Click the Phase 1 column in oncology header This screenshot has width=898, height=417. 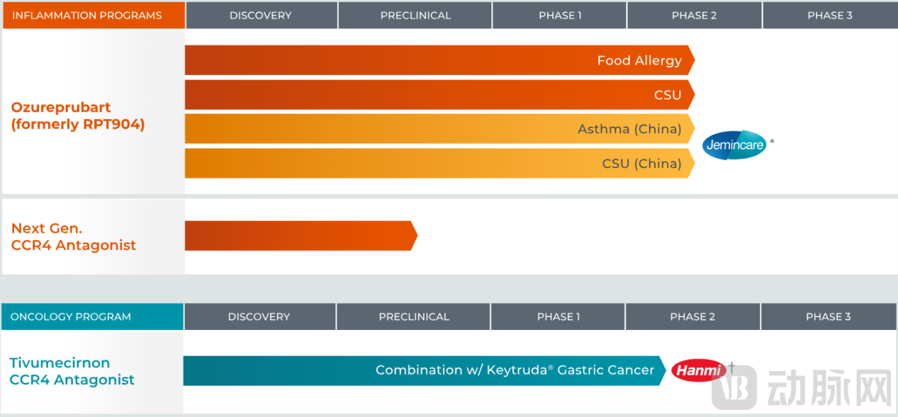[558, 316]
